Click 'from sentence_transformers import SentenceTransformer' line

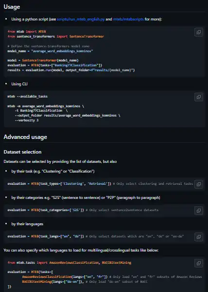(x=56, y=37)
